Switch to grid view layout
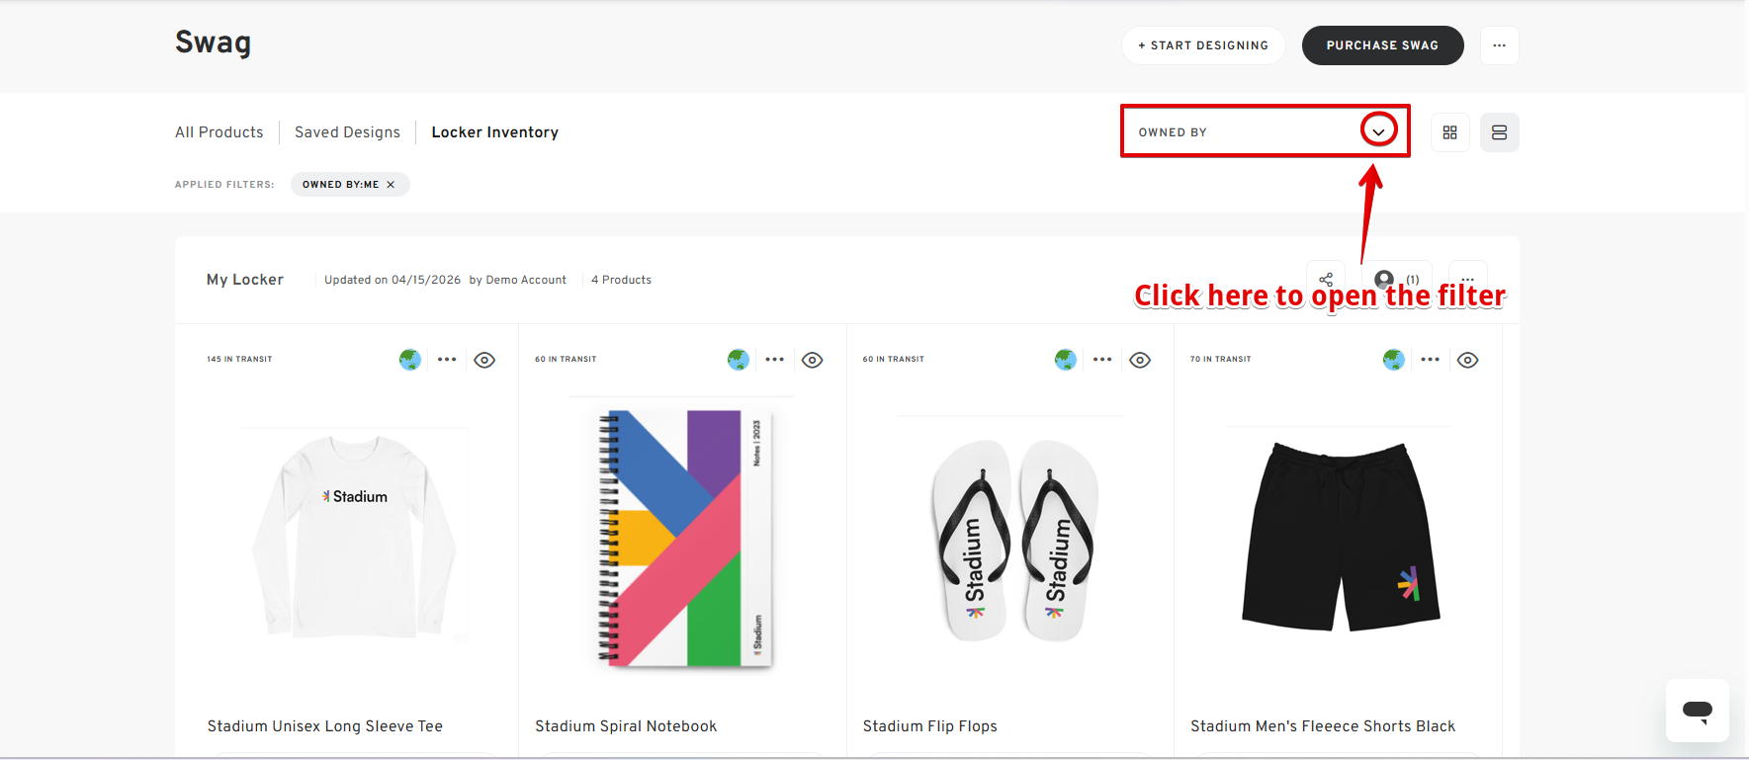 (x=1449, y=132)
